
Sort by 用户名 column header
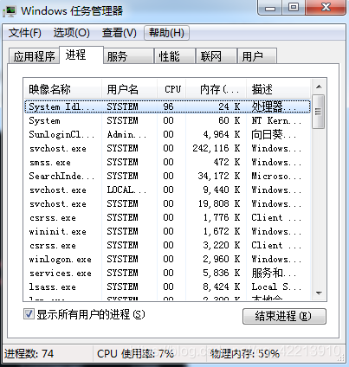[x=129, y=89]
